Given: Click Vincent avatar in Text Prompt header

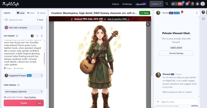Looking at the screenshot, I should [x=32, y=36].
